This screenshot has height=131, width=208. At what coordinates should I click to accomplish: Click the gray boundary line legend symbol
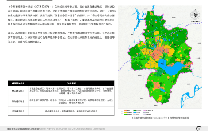click(x=144, y=112)
